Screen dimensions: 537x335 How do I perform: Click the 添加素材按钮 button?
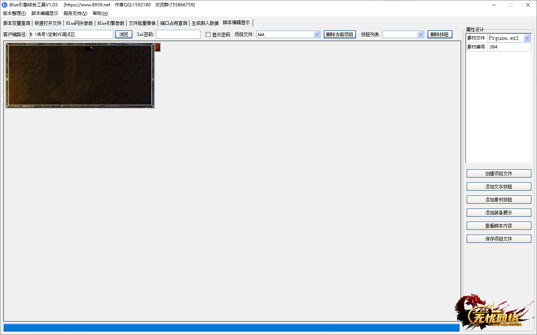(498, 200)
